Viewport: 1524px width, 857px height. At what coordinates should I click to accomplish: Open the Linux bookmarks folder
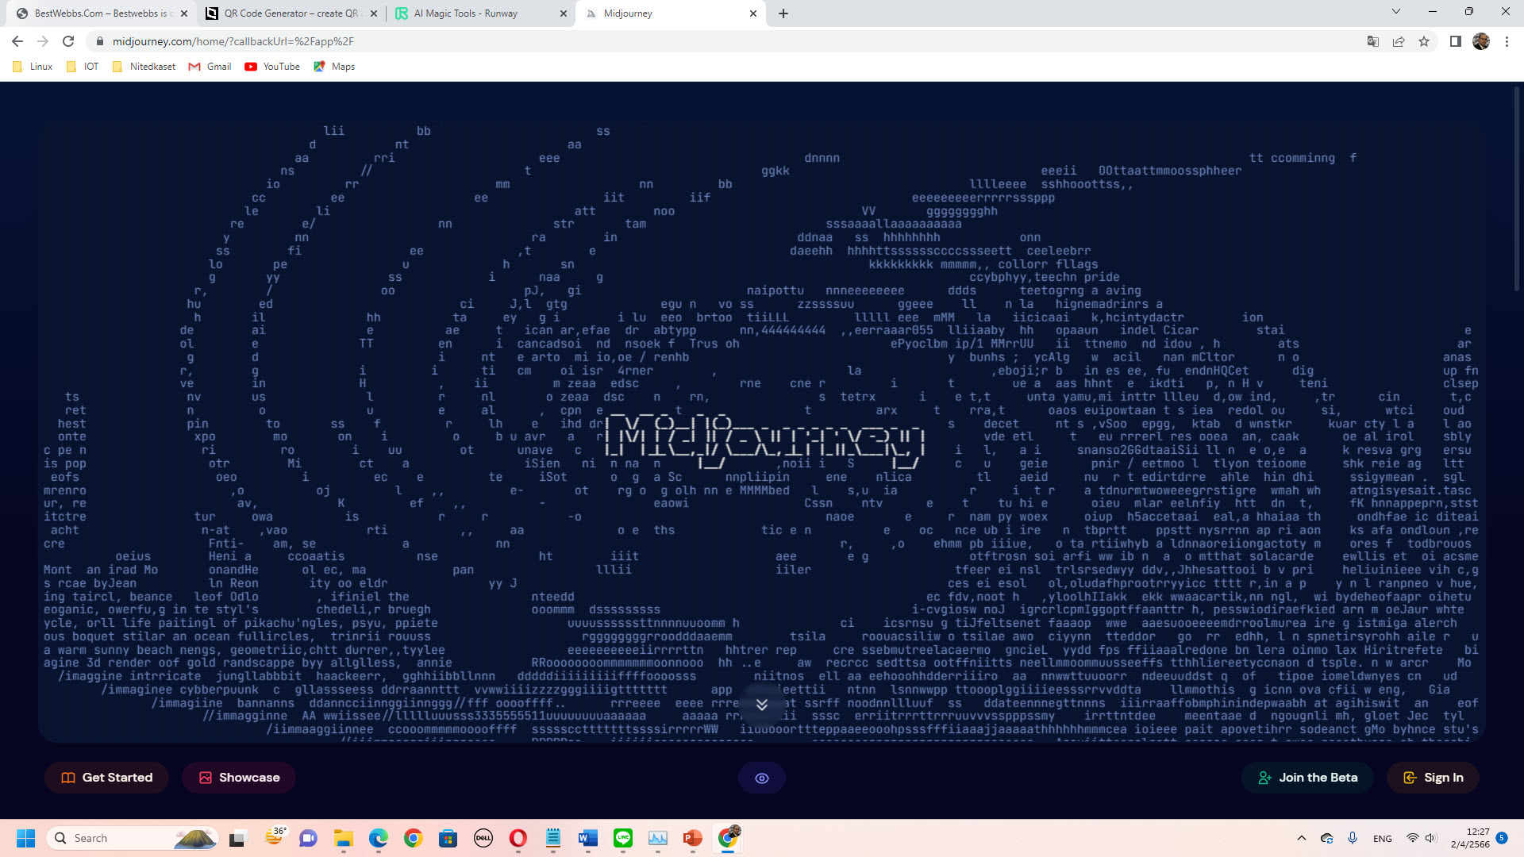tap(33, 67)
